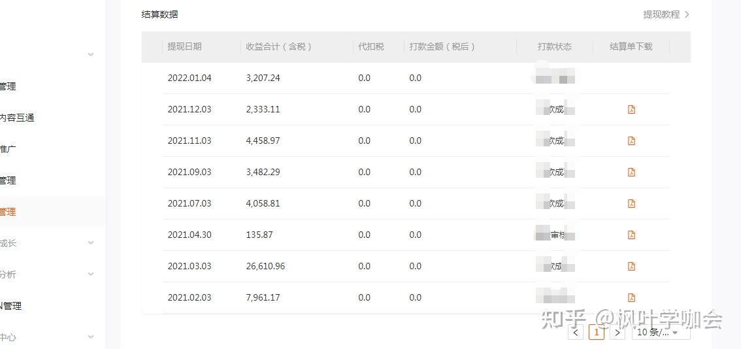Screen dimensions: 741x349
Task: Click the 提现日期 column header
Action: 184,46
